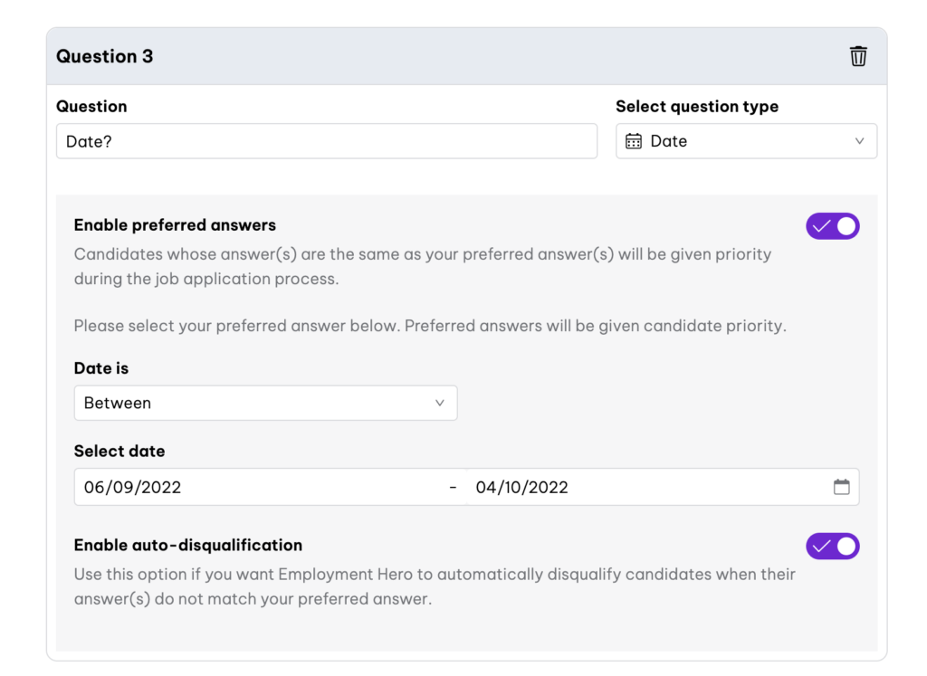Click the chevron on the question type selector
The image size is (927, 676).
[860, 141]
